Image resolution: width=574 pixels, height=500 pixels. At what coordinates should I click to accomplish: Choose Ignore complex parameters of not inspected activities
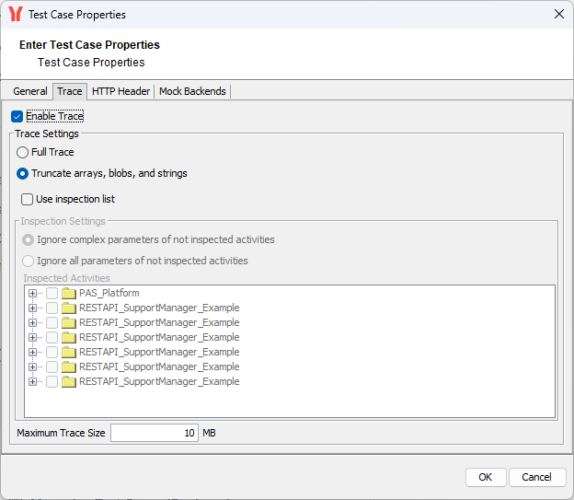tap(29, 239)
